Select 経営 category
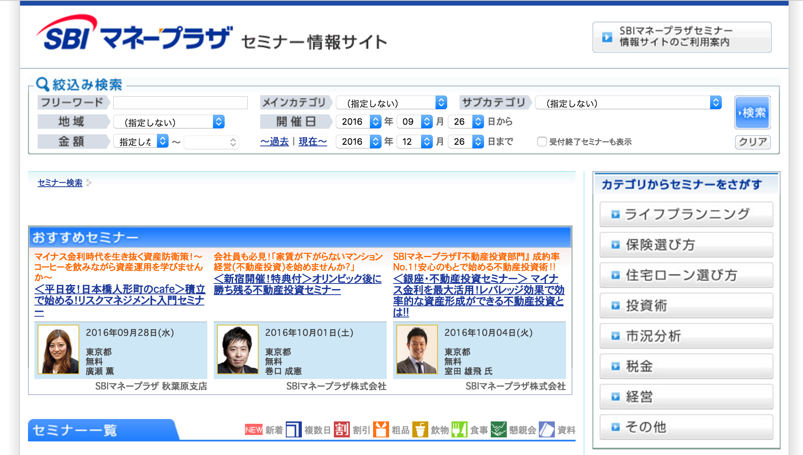Viewport: 803px width, 455px height. 686,397
